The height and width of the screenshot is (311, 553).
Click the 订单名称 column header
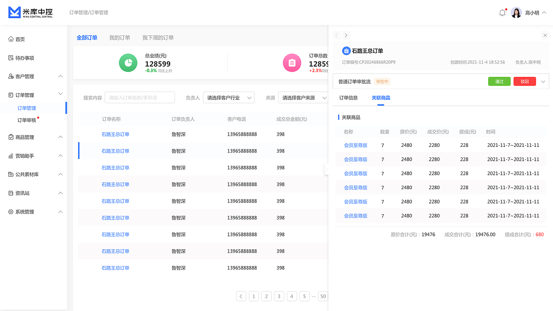click(111, 119)
